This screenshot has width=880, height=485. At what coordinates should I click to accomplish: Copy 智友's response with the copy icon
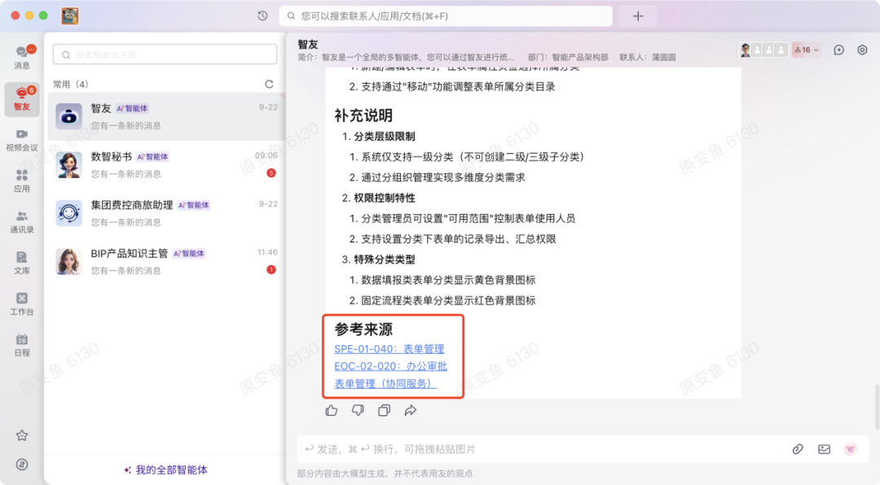(384, 410)
